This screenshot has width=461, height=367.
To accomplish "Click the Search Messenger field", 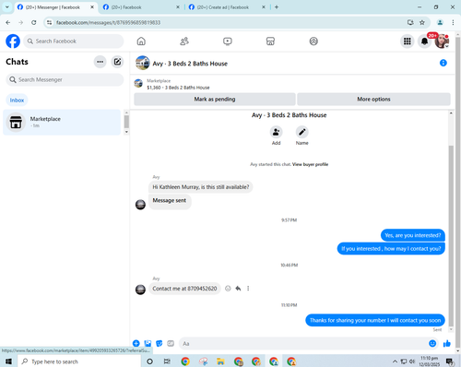I will click(x=65, y=80).
